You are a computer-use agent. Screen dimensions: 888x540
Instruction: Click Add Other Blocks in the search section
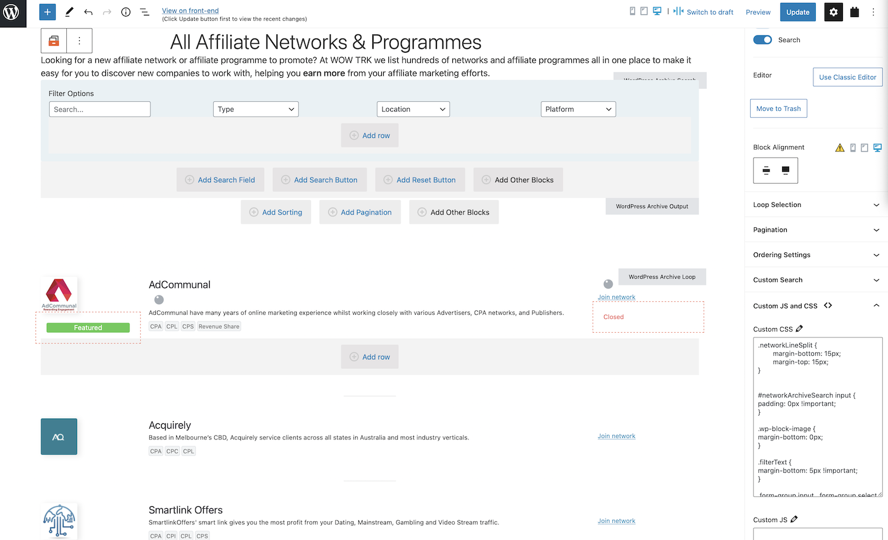tap(518, 179)
